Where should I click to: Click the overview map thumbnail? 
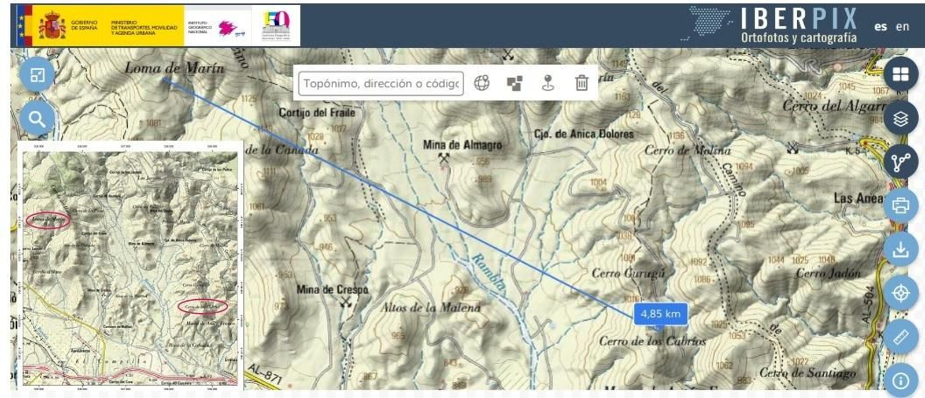click(130, 266)
